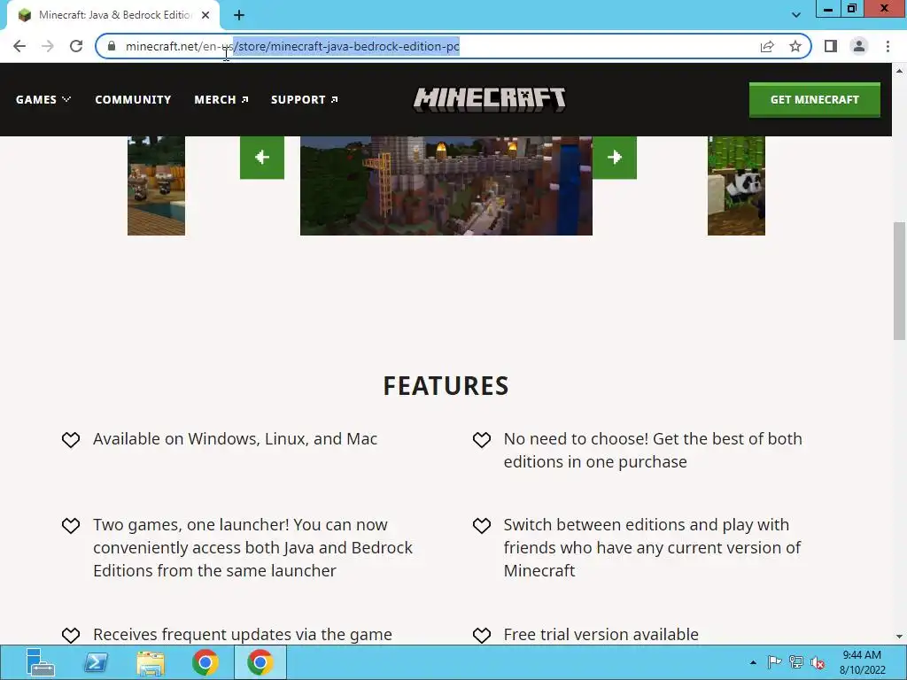Go back to the previous page
Screen dimensions: 907x680
(19, 46)
